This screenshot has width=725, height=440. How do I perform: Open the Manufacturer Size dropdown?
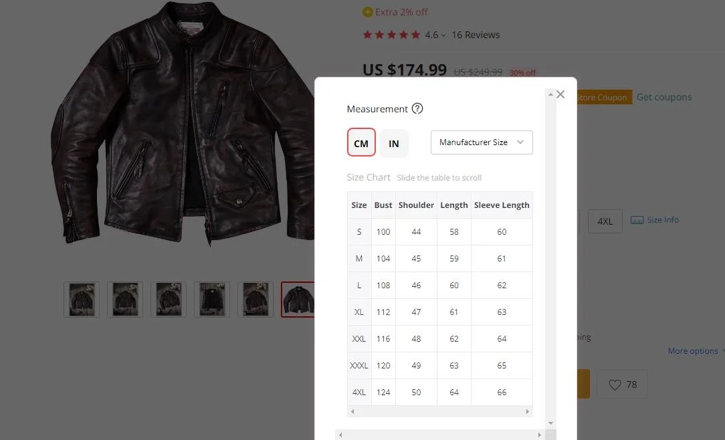482,142
